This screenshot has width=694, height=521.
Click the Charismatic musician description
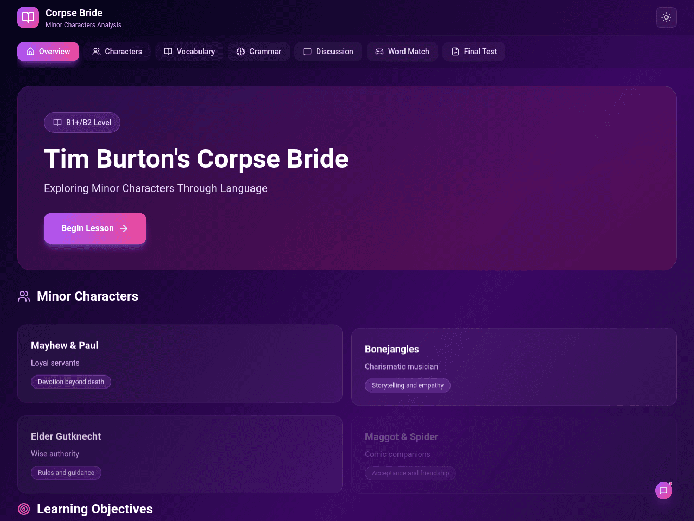401,367
